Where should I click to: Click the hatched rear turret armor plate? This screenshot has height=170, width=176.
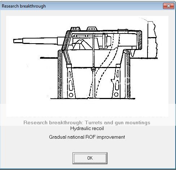140,40
